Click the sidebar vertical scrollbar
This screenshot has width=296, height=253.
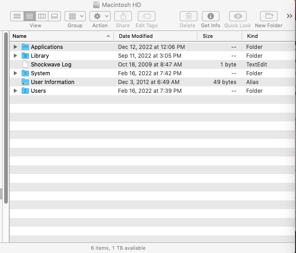pos(6,118)
